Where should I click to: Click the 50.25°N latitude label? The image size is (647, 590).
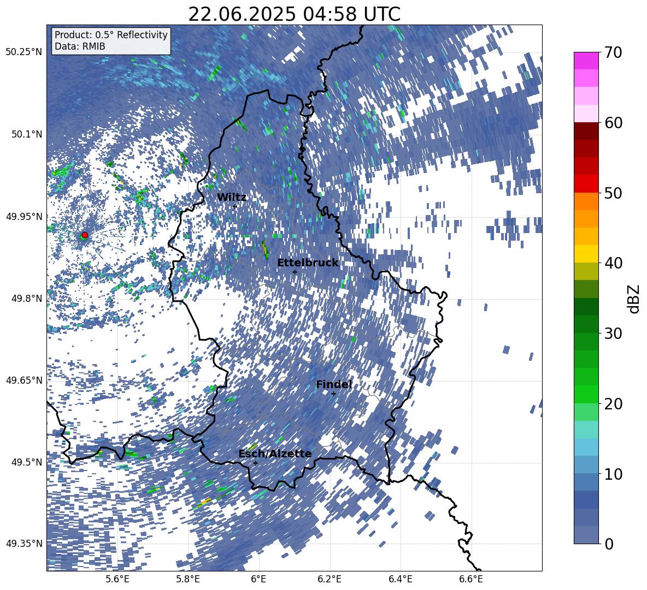coord(24,52)
